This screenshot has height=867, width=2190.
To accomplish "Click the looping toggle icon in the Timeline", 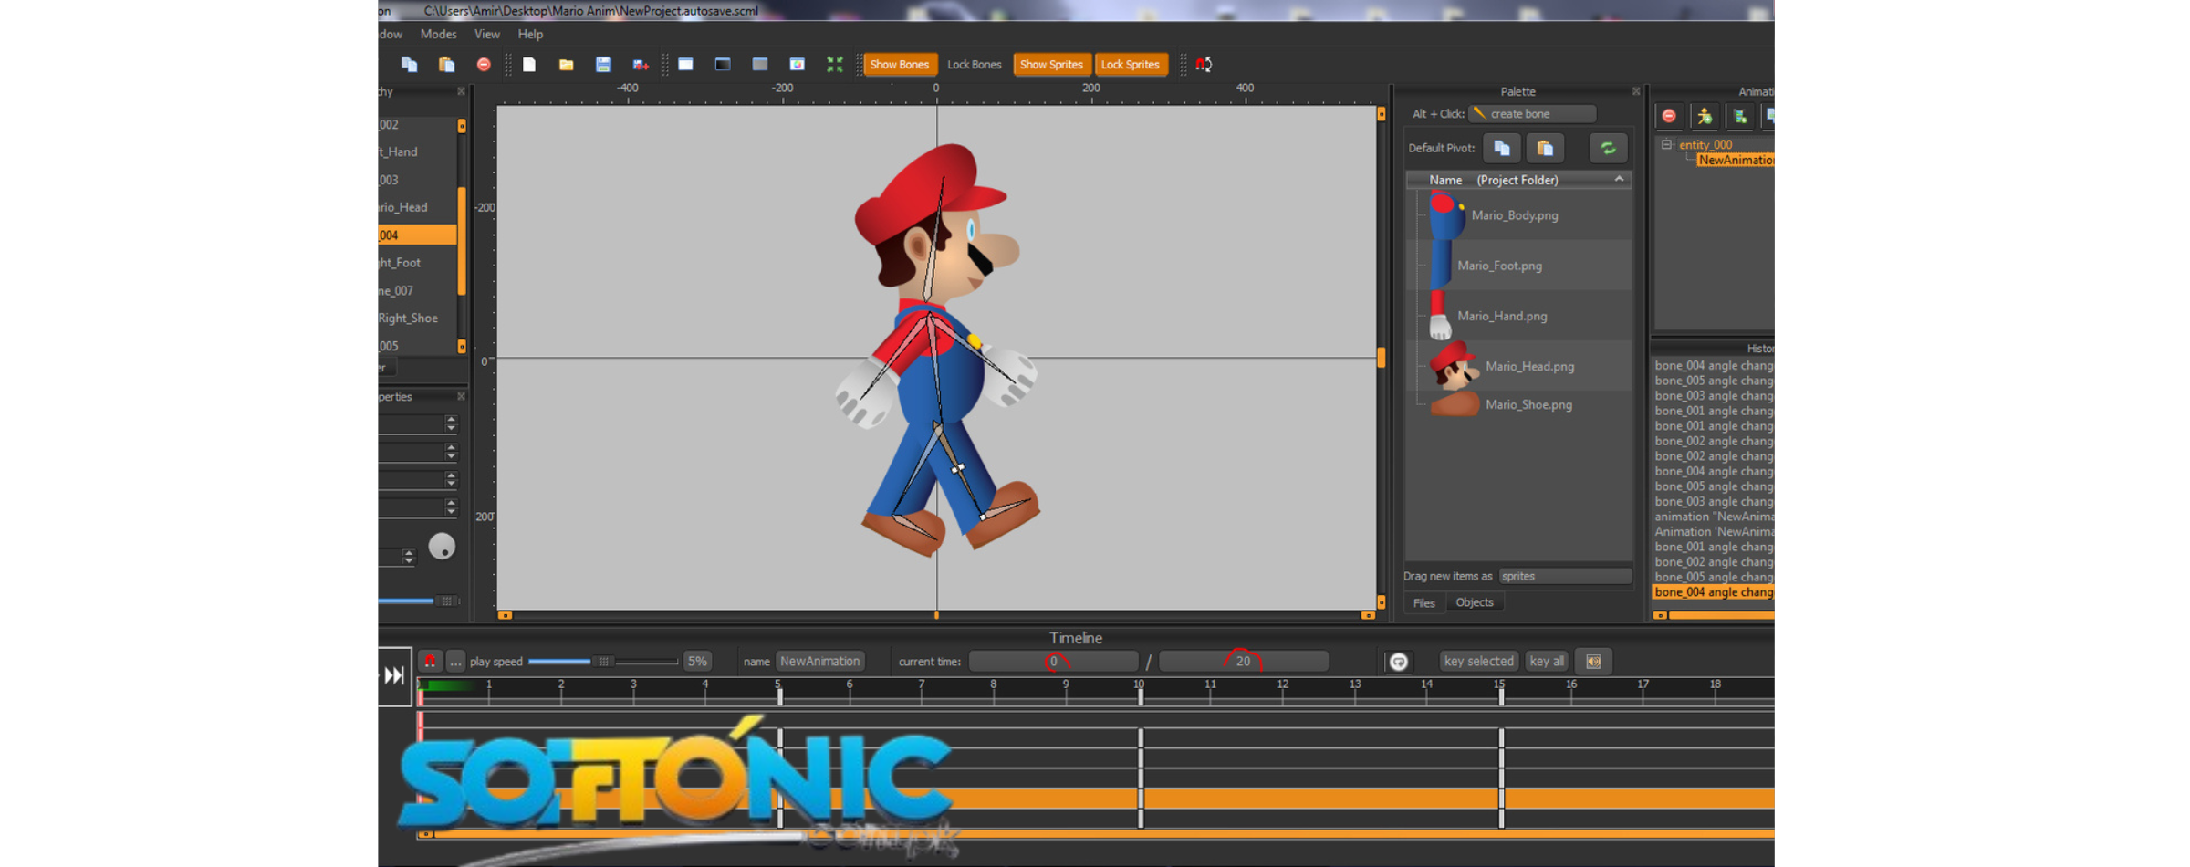I will (1399, 662).
